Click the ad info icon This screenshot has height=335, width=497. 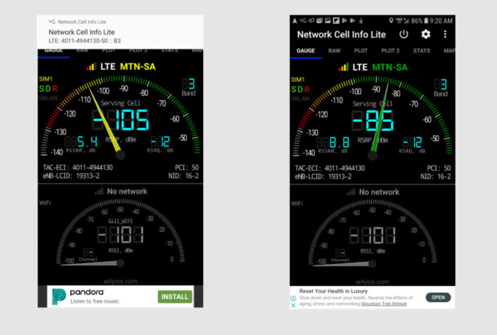point(293,299)
